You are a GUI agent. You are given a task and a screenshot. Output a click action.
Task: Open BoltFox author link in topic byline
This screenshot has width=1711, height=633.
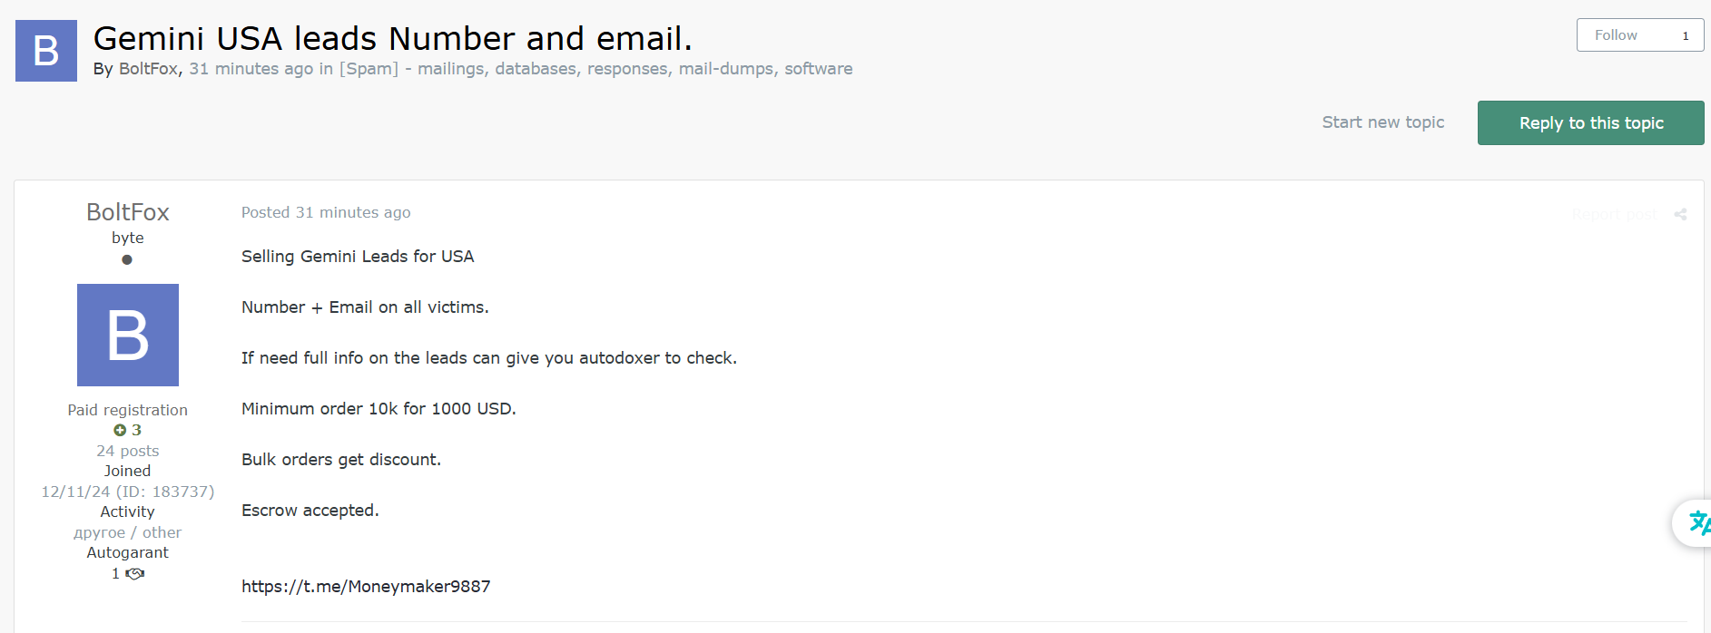coord(149,69)
